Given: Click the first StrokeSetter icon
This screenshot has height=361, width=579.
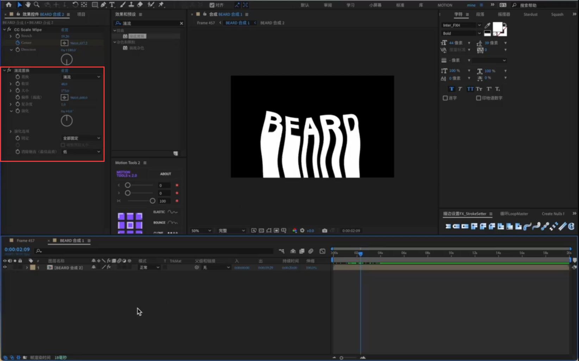Looking at the screenshot, I should tap(448, 226).
